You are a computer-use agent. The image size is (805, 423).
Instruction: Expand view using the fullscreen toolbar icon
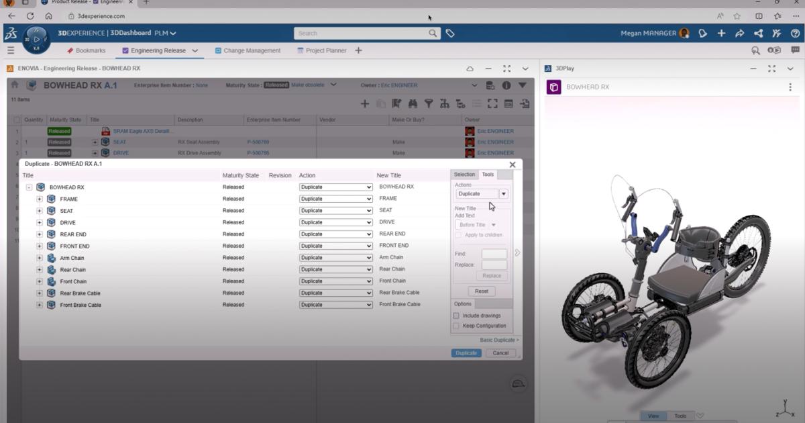(x=493, y=104)
